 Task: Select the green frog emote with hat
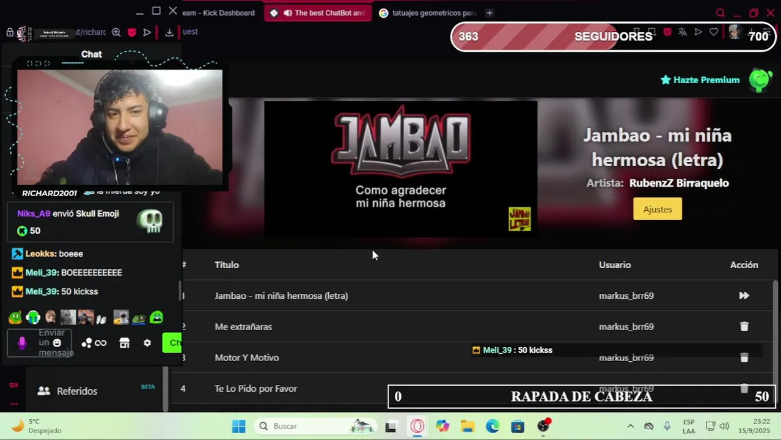coord(15,317)
